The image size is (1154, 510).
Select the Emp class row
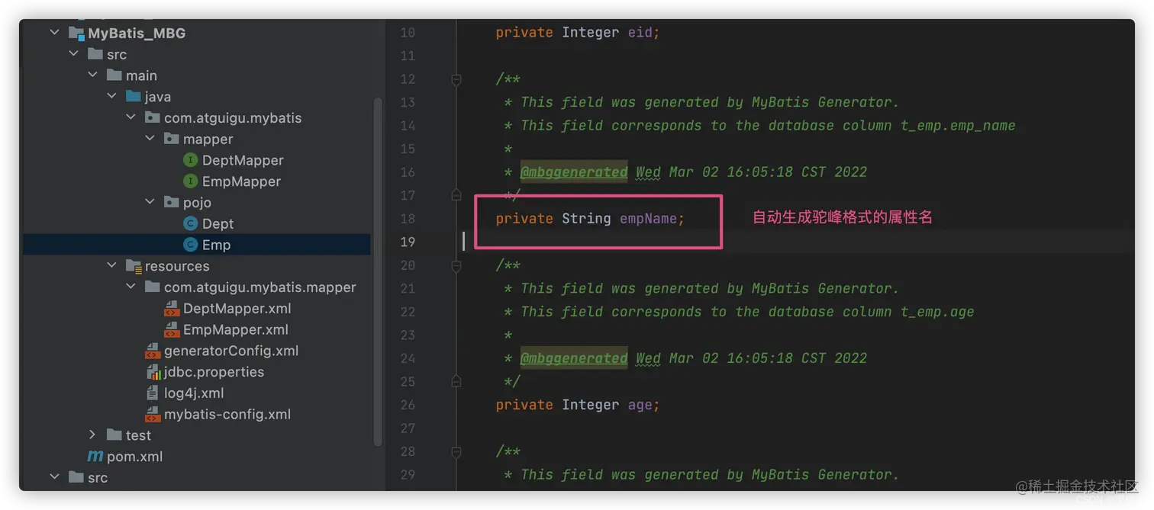[197, 245]
